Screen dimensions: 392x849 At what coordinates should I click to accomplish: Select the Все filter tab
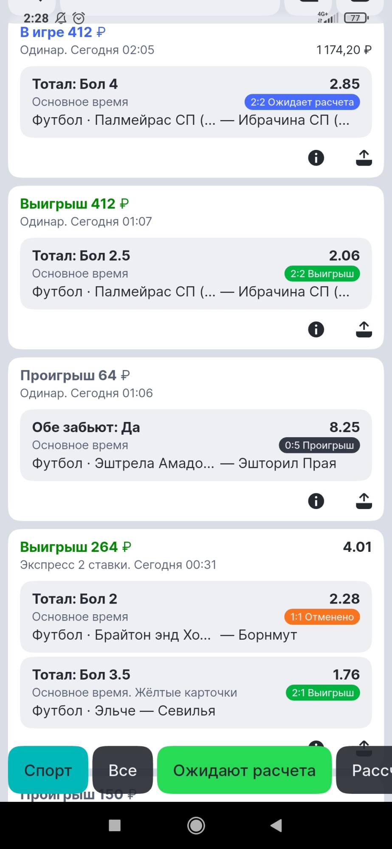[x=122, y=770]
